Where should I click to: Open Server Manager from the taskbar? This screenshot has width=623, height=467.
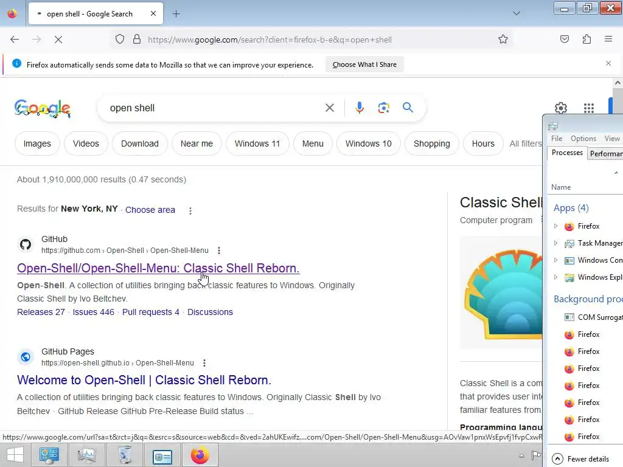click(x=49, y=455)
